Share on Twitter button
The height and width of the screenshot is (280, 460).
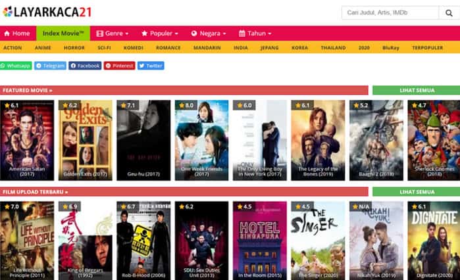[x=151, y=66]
